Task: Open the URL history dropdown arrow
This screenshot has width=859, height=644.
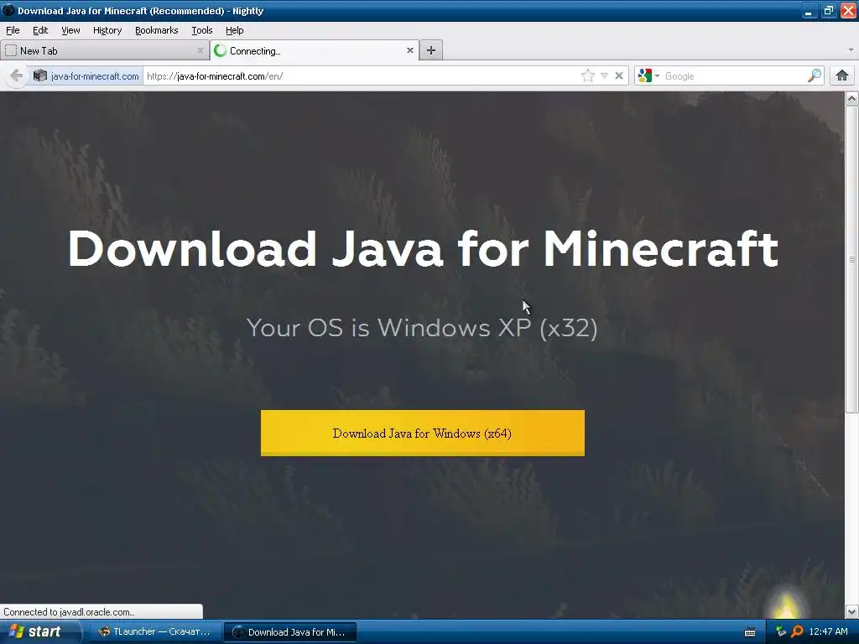Action: tap(604, 75)
